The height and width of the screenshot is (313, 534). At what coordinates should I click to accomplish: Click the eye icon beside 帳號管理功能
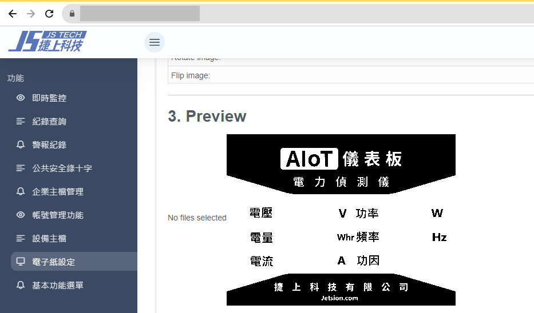21,215
